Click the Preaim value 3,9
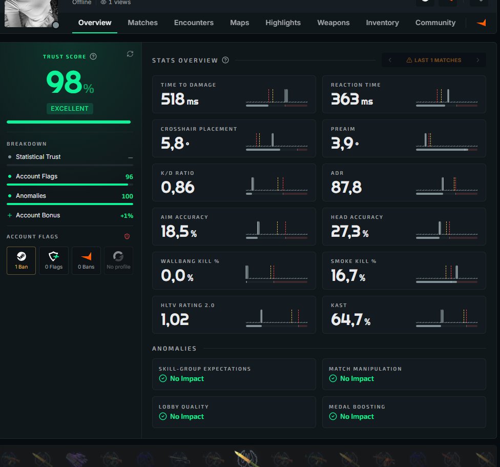 coord(345,143)
